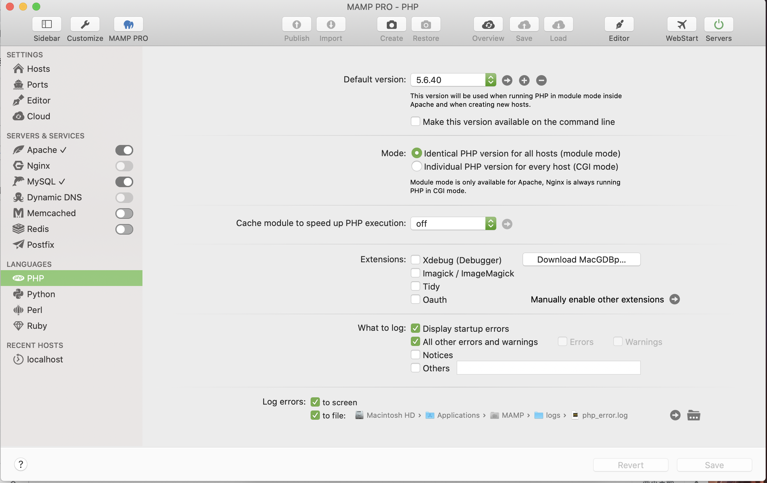Viewport: 767px width, 483px height.
Task: Turn on Memcached switch
Action: point(124,213)
